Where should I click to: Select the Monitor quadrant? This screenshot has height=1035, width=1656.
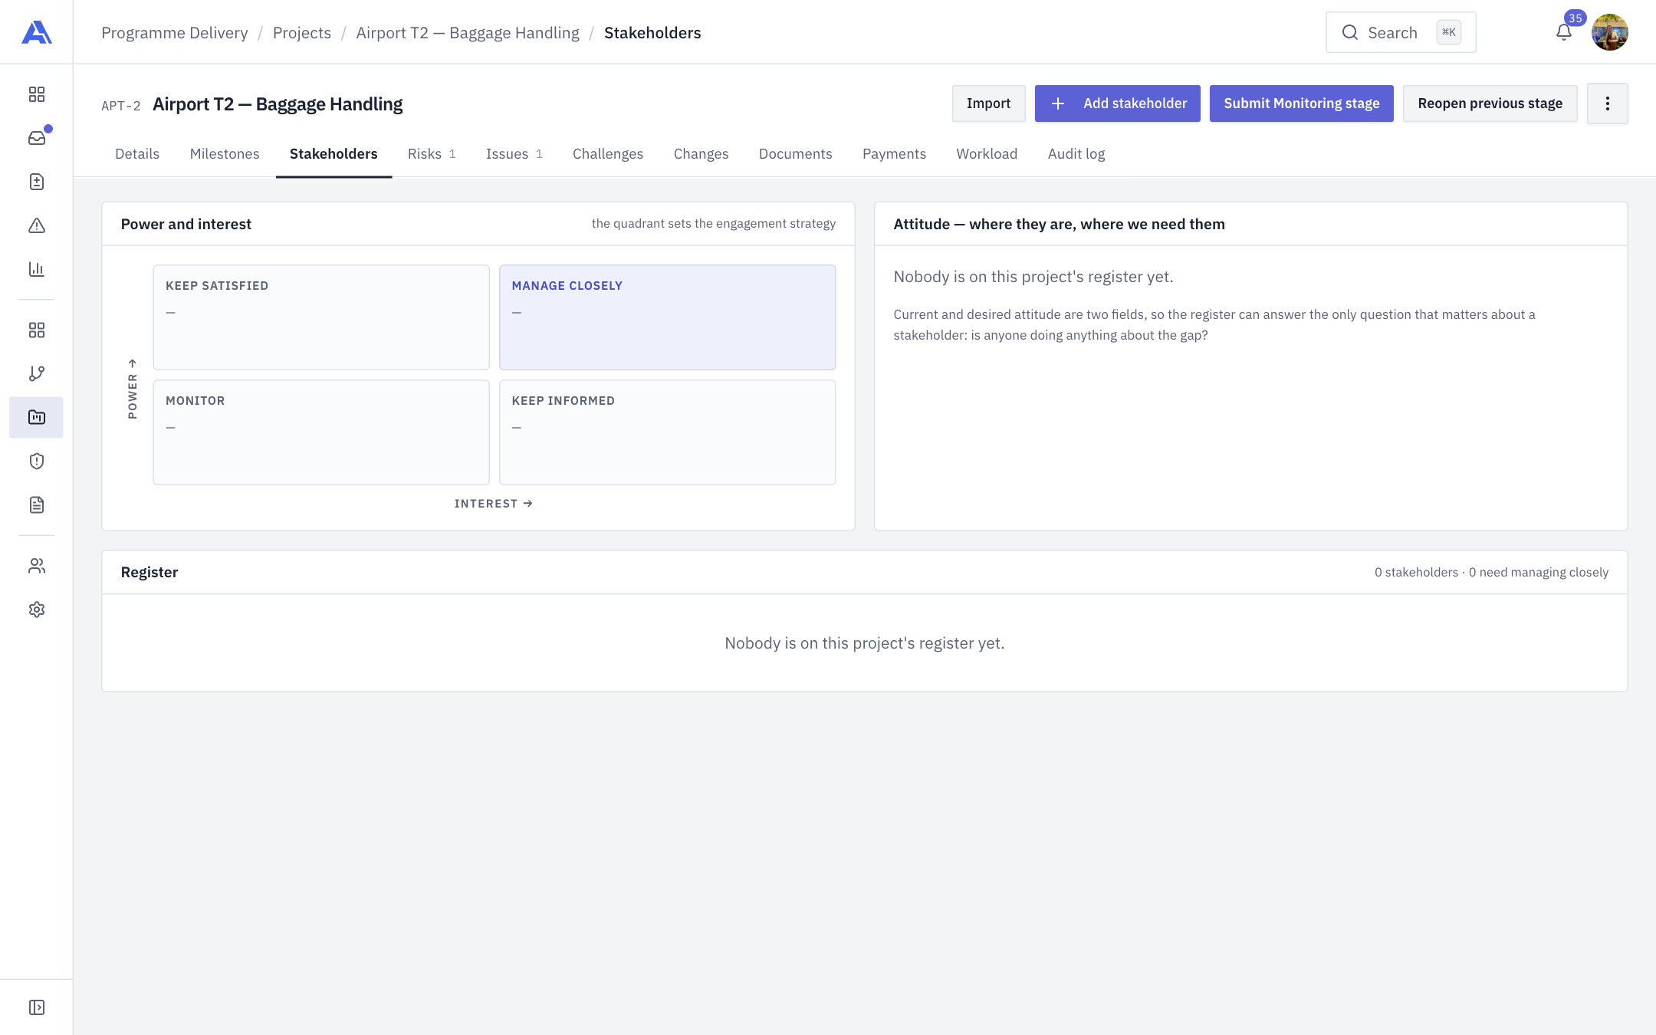point(321,432)
